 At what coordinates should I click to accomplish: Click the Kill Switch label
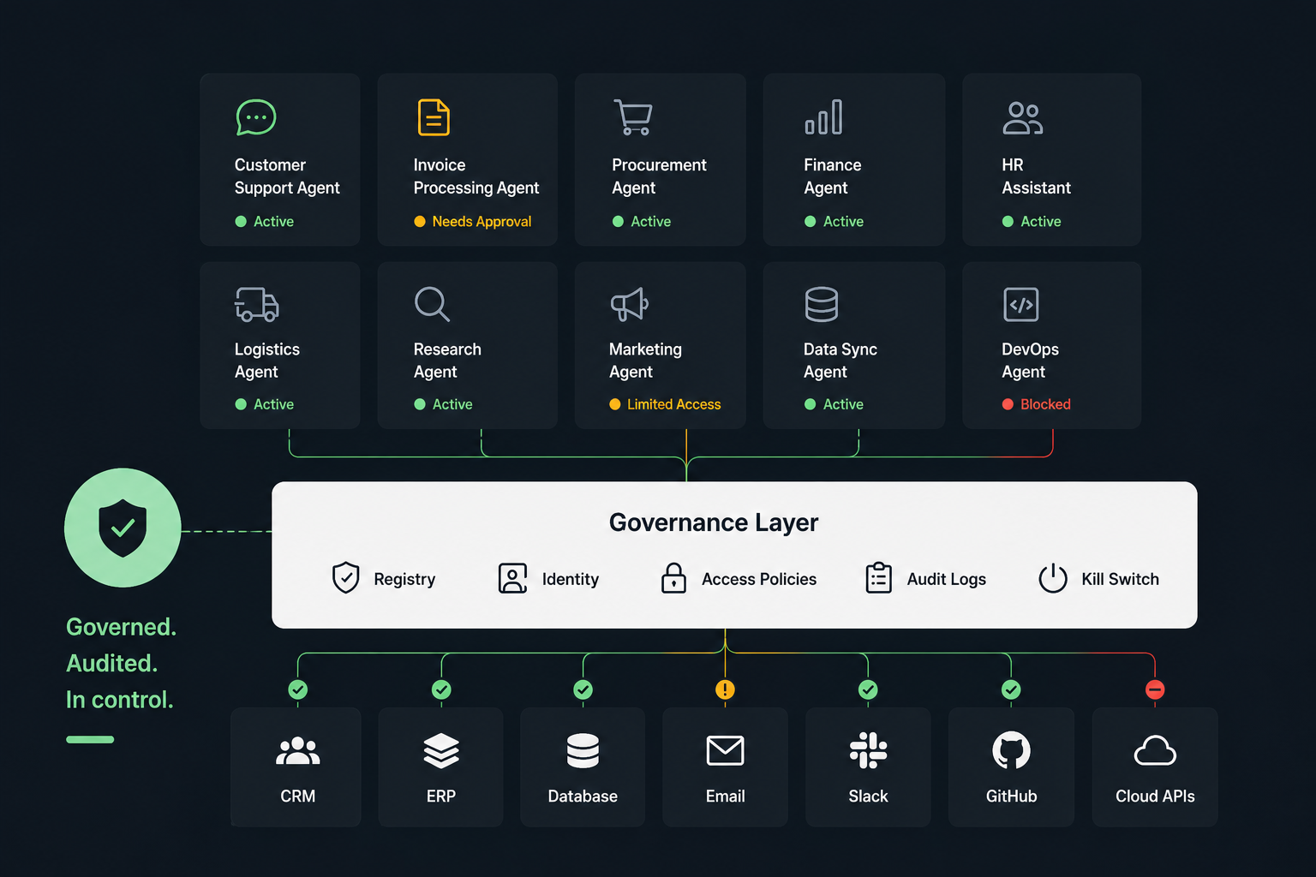1120,579
